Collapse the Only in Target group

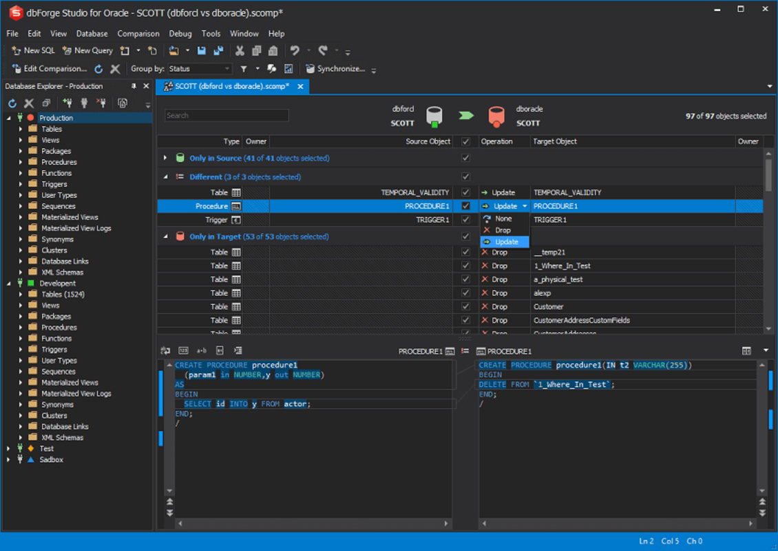click(165, 236)
